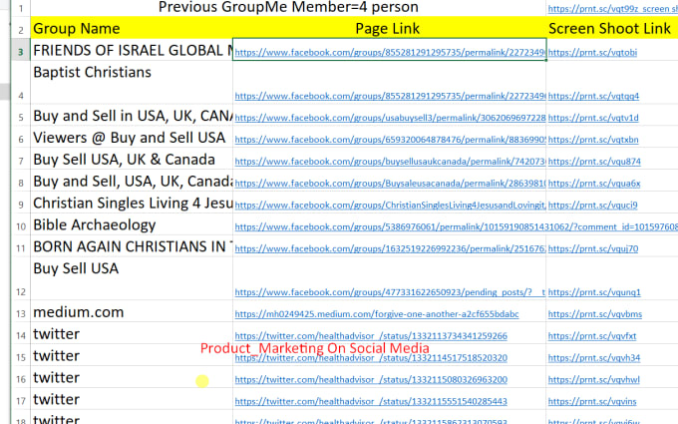Select the 'Page Link' header cell

click(389, 28)
